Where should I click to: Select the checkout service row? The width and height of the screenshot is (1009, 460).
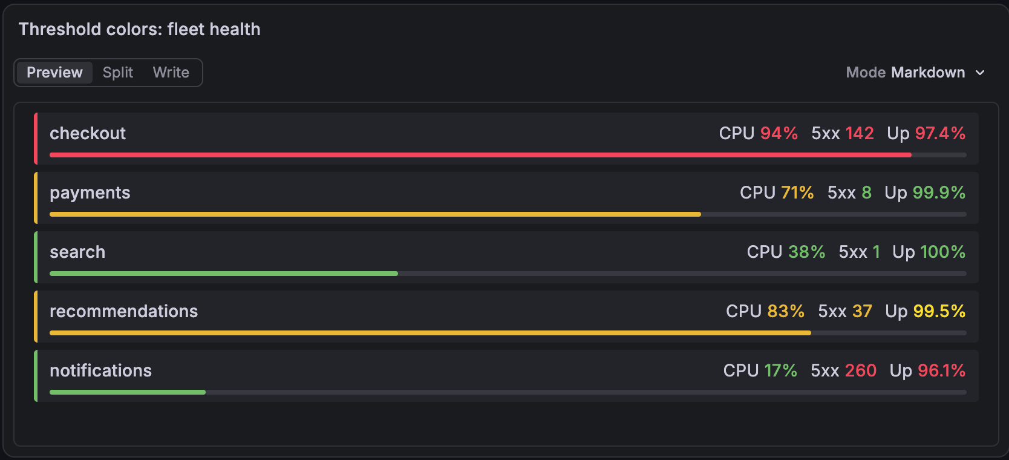click(506, 139)
